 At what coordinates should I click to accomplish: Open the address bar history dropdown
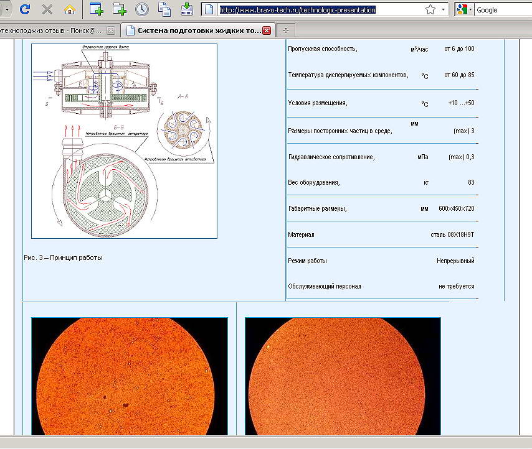(x=443, y=9)
